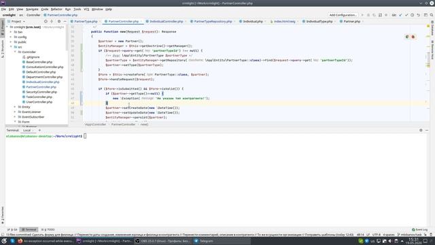
Task: Select UserController.php in project tree
Action: pyautogui.click(x=37, y=102)
